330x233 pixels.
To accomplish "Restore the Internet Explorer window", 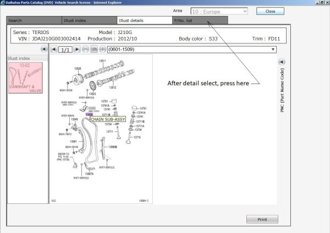I will point(322,2).
